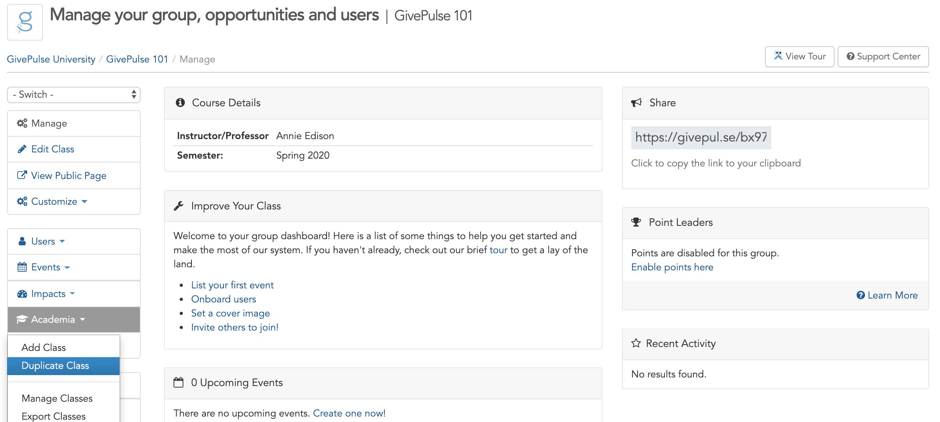This screenshot has height=422, width=940.
Task: Click Enable points here link
Action: [x=672, y=267]
